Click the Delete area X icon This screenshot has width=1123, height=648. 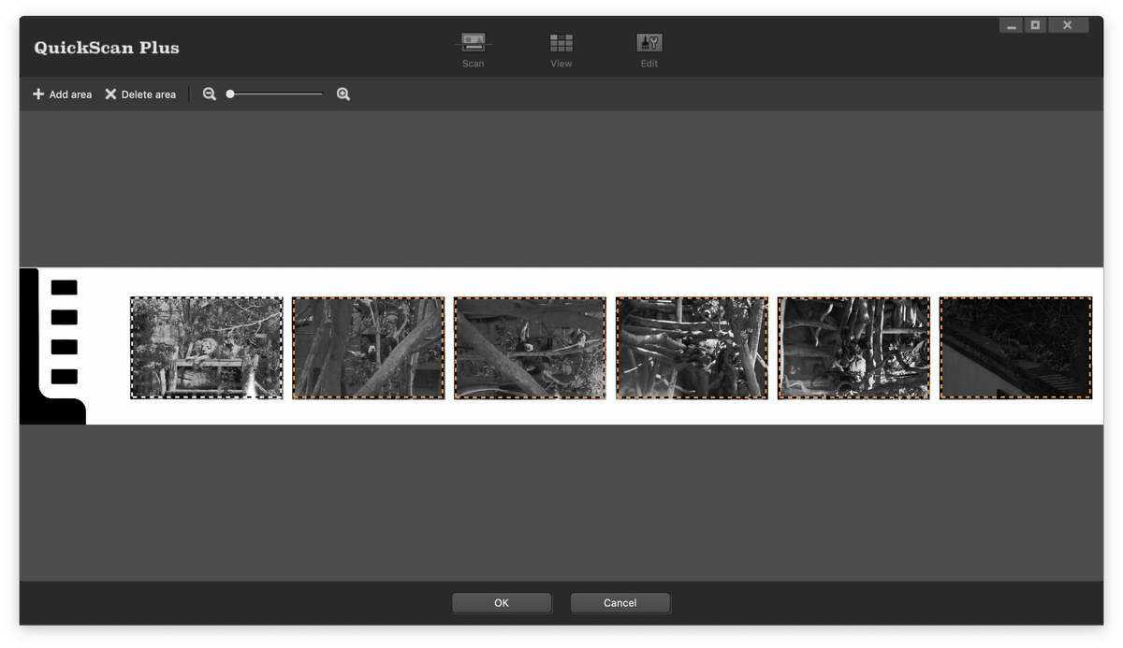tap(110, 94)
